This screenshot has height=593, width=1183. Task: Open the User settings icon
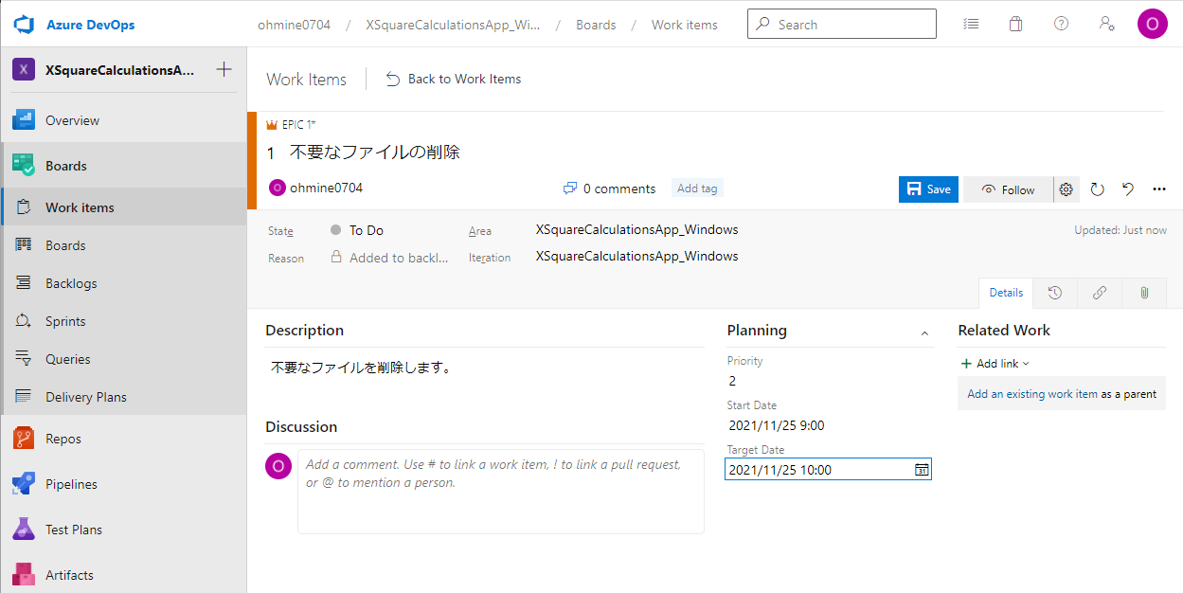click(1106, 25)
